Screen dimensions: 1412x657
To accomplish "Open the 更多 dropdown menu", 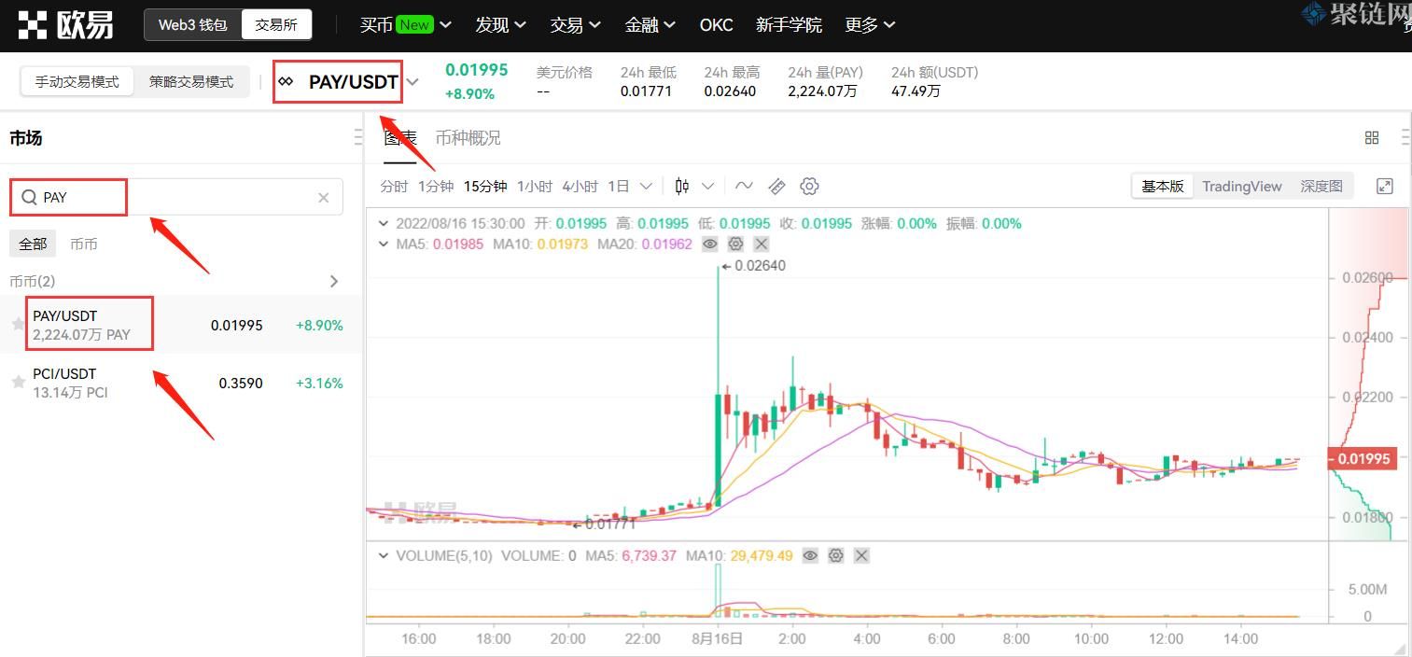I will click(870, 25).
